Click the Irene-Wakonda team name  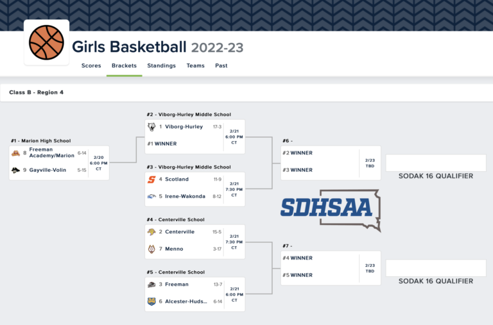tap(185, 197)
